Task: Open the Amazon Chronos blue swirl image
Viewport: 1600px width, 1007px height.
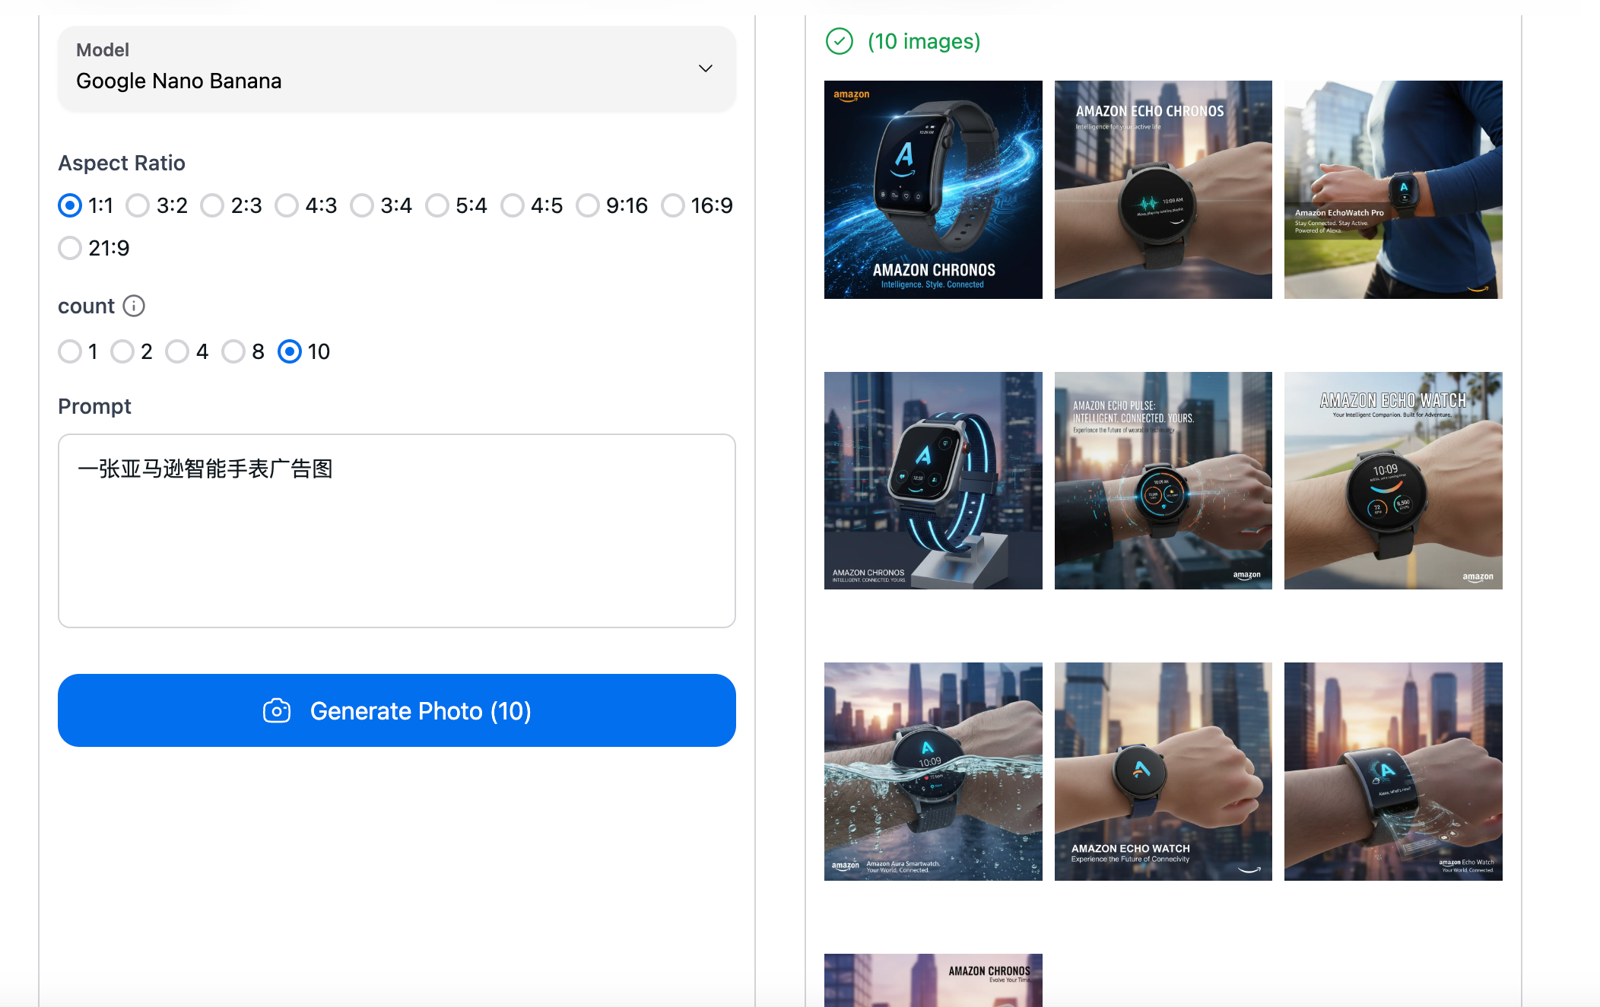Action: [933, 189]
